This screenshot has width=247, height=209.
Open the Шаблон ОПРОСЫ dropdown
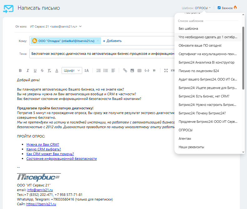tap(203, 8)
